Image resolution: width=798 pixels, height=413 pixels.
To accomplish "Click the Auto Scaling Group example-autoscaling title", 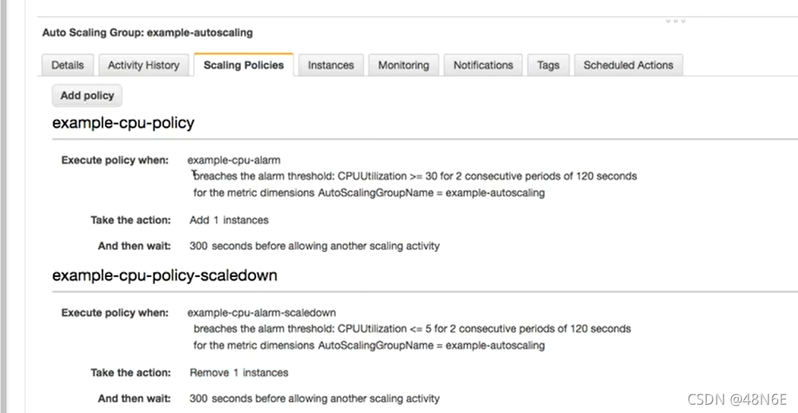I will click(x=147, y=33).
